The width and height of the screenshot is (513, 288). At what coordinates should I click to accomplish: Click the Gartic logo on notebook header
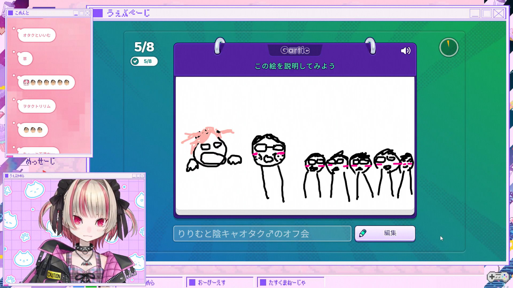click(295, 50)
